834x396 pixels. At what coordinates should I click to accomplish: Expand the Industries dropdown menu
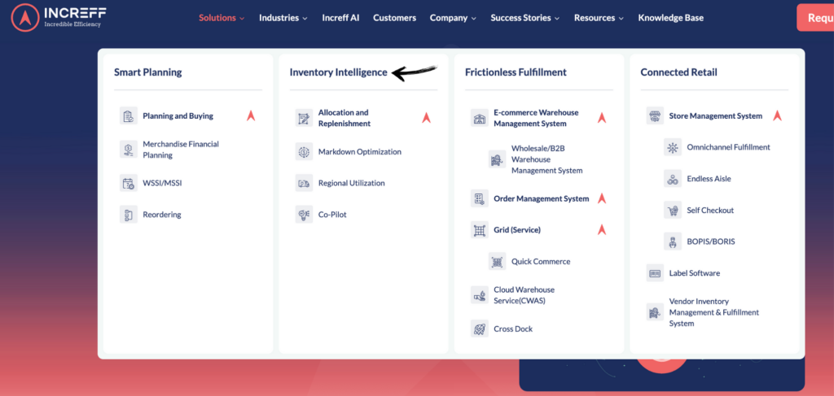coord(283,18)
